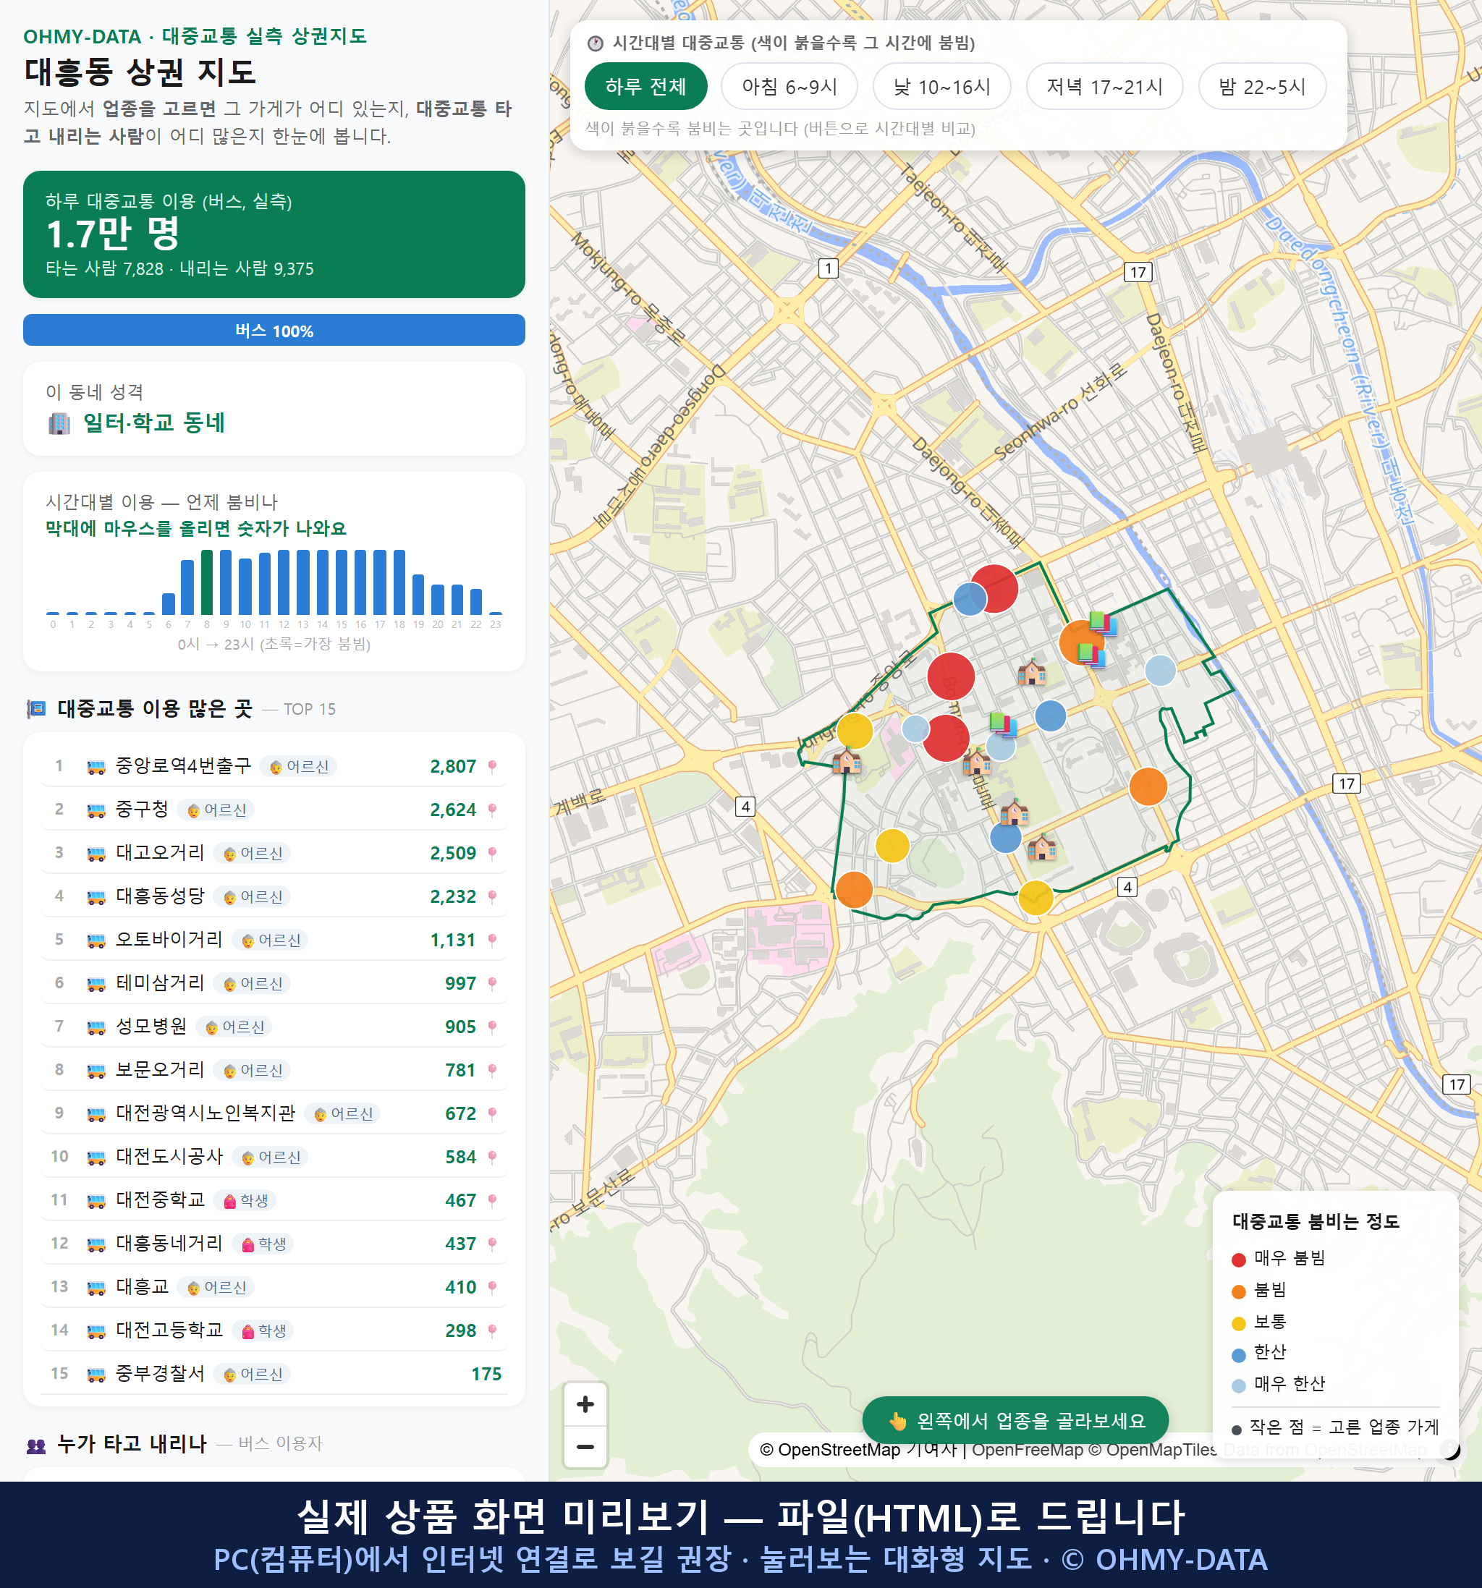This screenshot has width=1482, height=1588.
Task: Click the bus icon beside 중부경찰서
Action: [x=96, y=1375]
